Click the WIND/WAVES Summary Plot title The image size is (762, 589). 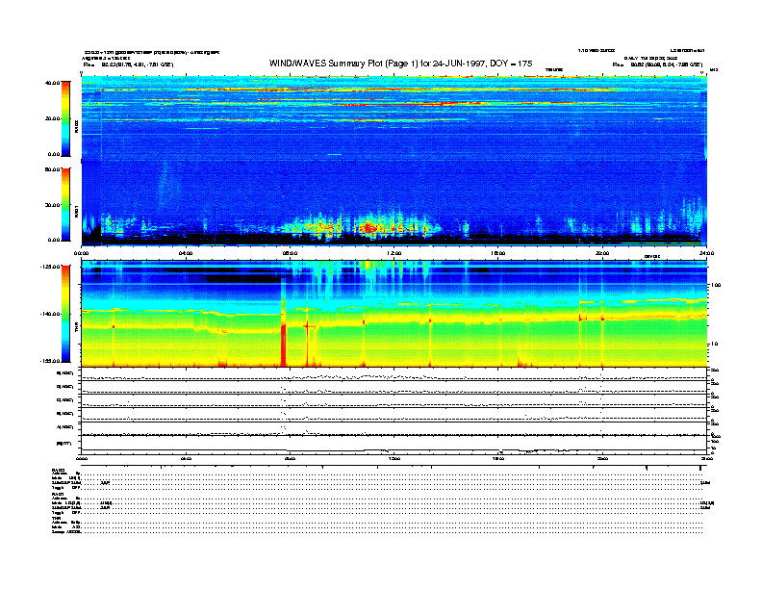(401, 64)
